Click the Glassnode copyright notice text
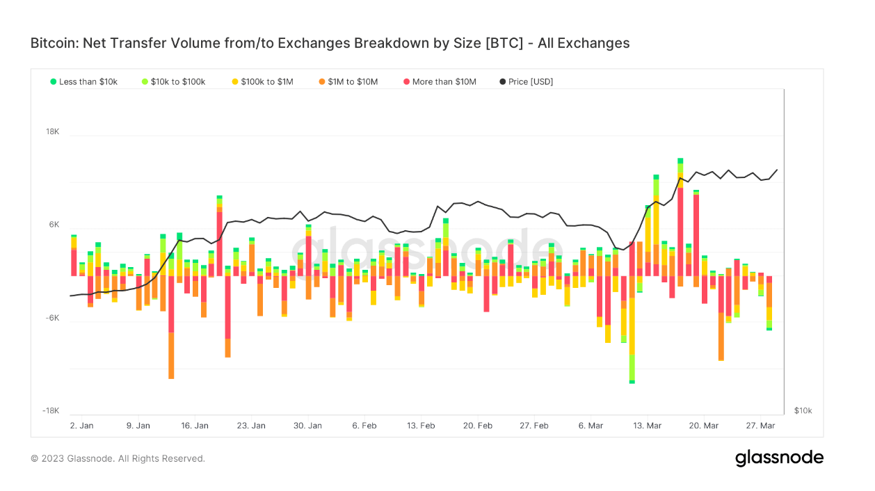This screenshot has width=875, height=491. point(118,458)
